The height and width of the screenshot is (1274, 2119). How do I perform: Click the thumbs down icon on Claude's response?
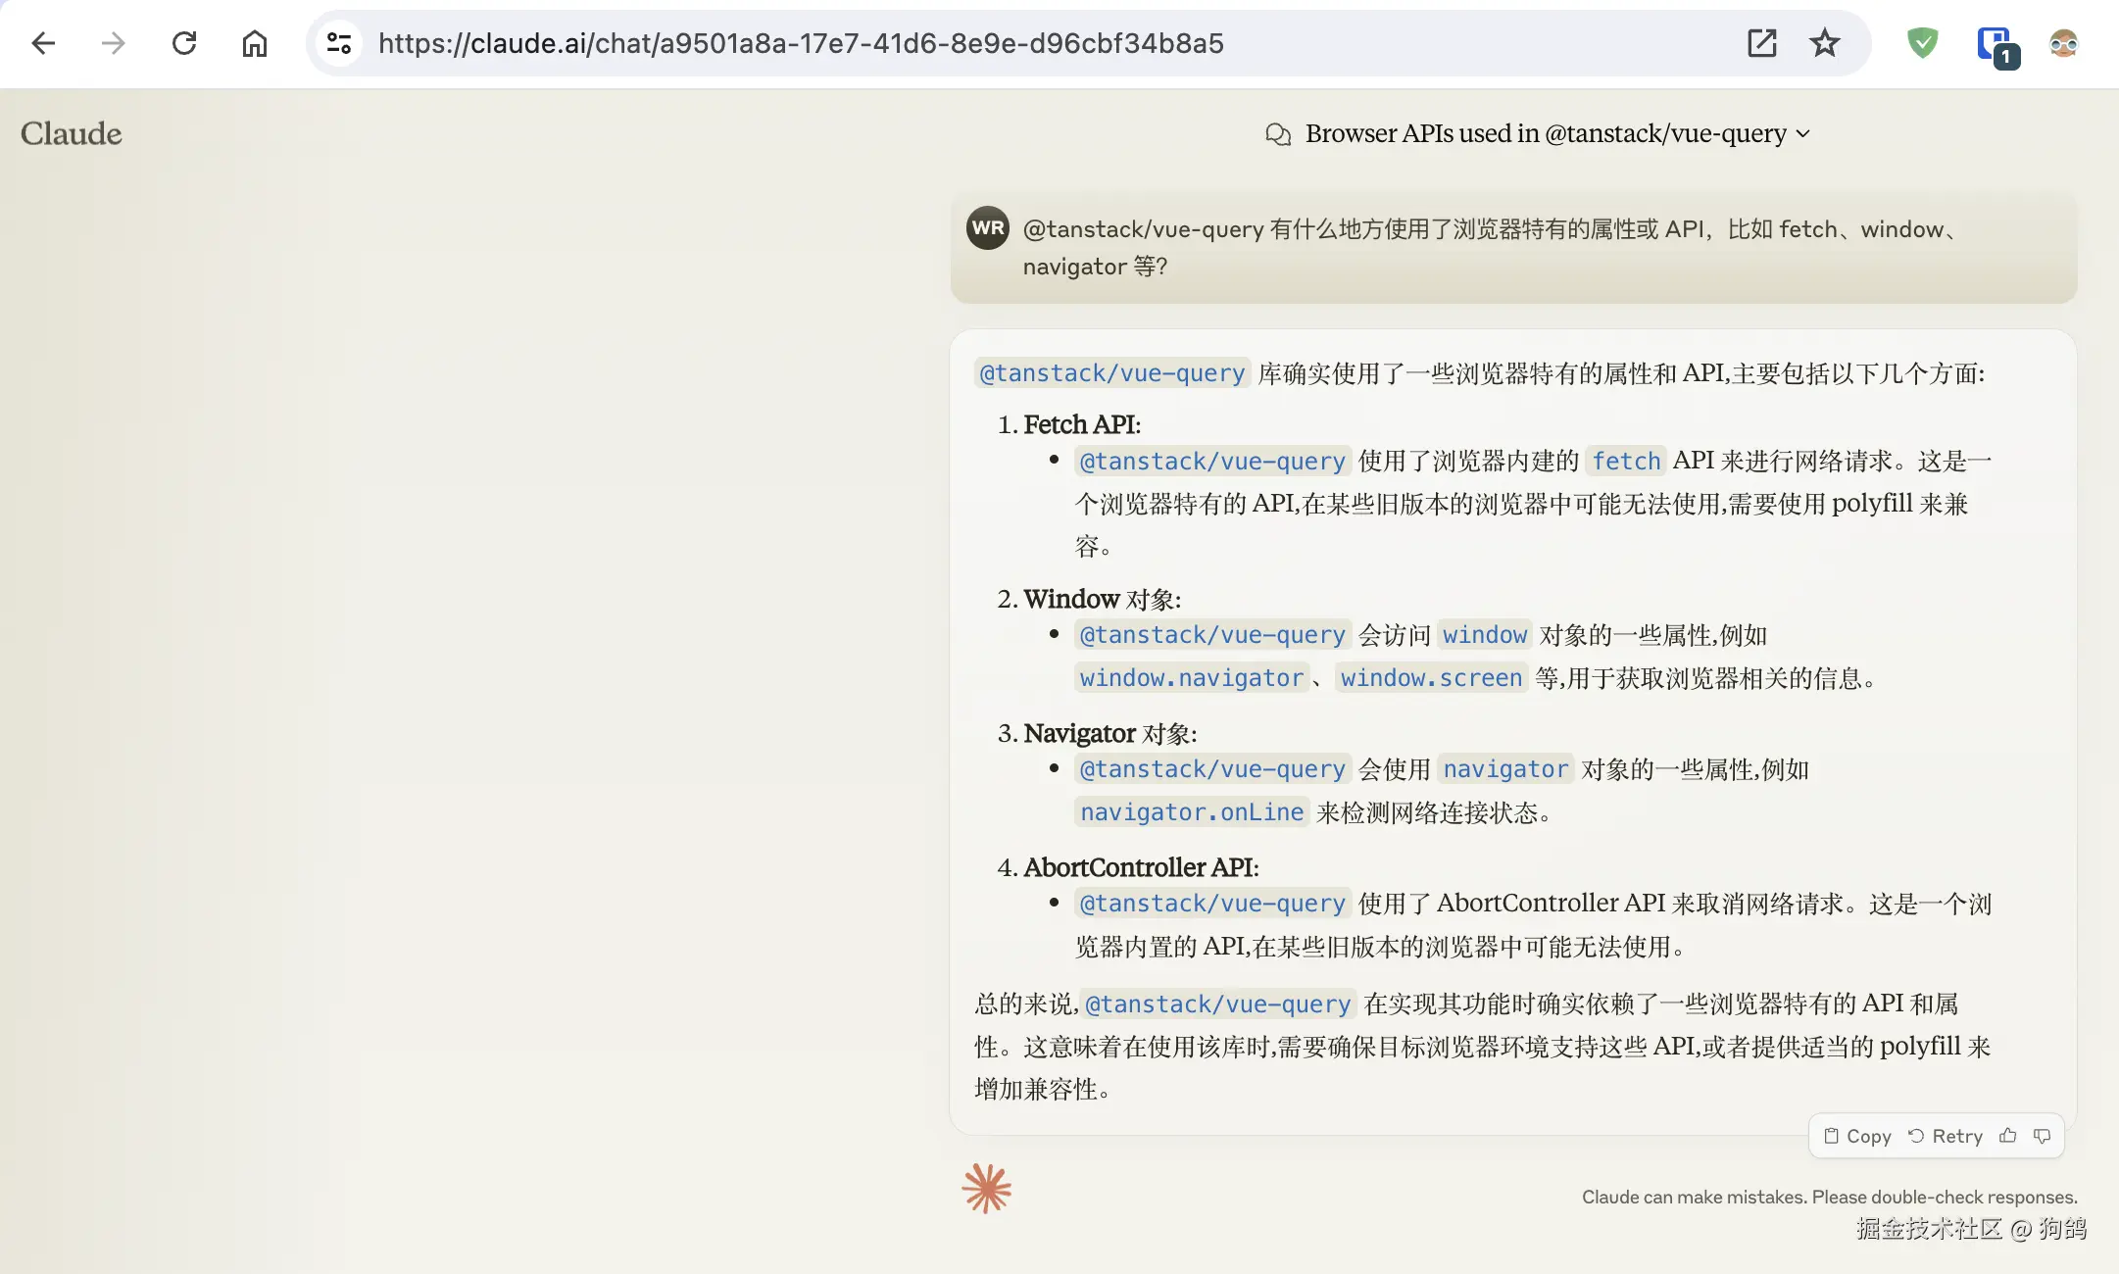click(x=2044, y=1136)
